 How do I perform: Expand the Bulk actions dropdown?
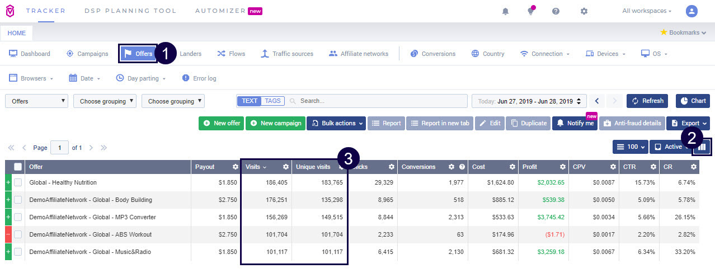336,123
